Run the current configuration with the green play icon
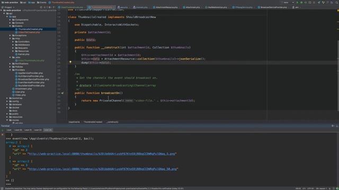The image size is (339, 190). click(x=297, y=2)
